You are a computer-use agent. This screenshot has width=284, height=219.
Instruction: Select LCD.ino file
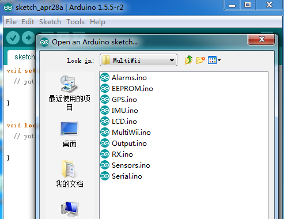[x=119, y=122]
